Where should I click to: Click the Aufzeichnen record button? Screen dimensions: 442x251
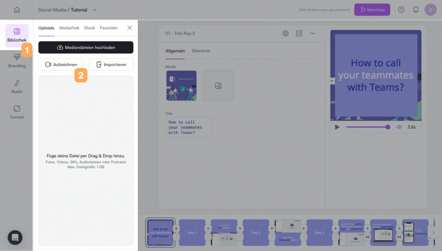pyautogui.click(x=61, y=65)
